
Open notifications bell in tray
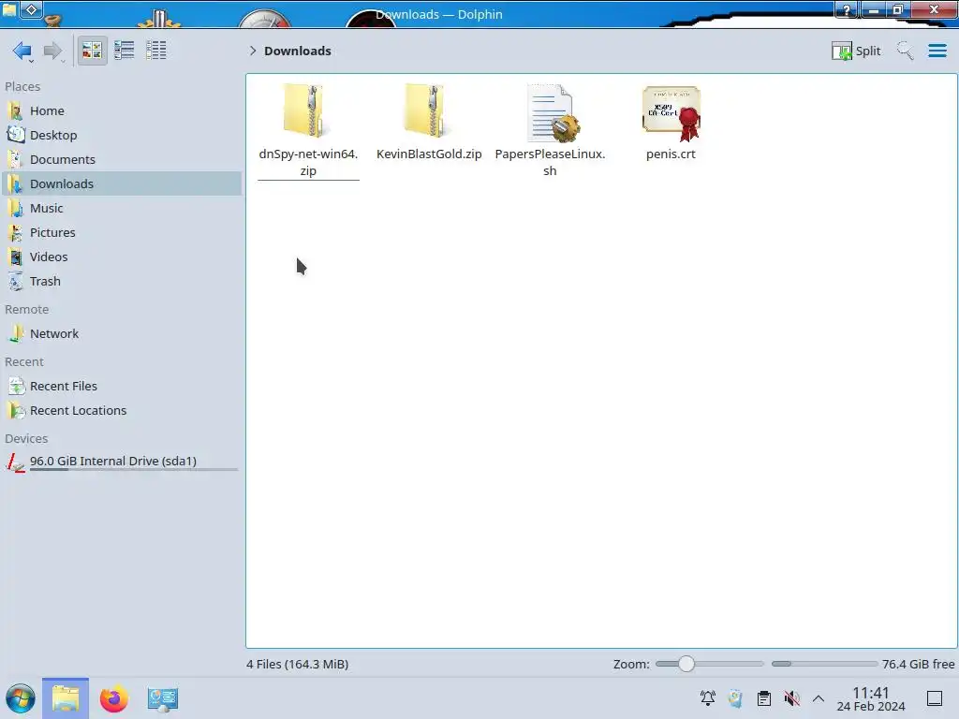[x=708, y=698]
